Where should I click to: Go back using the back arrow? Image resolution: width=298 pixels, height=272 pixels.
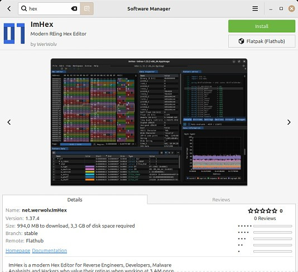[x=9, y=8]
